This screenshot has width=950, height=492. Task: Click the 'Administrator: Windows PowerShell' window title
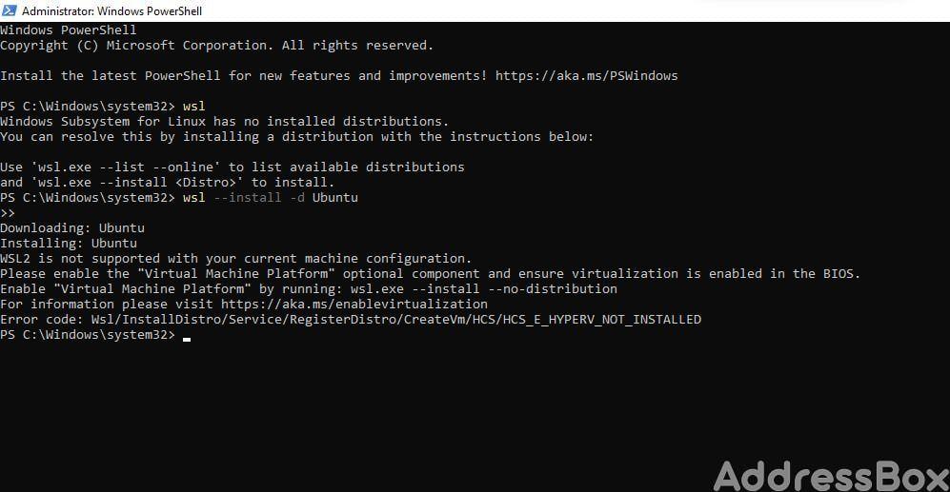(x=112, y=10)
